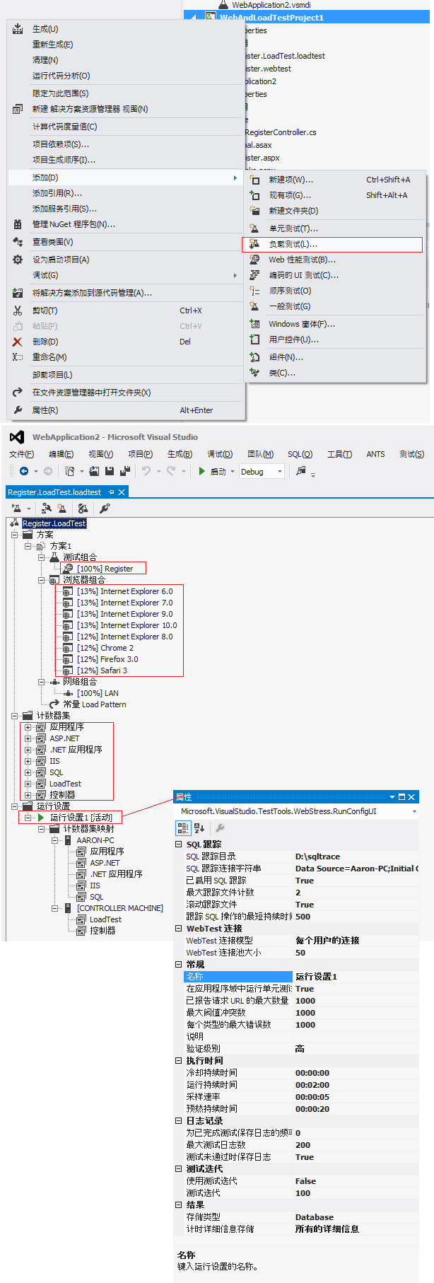The height and width of the screenshot is (1283, 434).
Task: Click the New Project icon in the toolbar
Action: click(x=69, y=471)
